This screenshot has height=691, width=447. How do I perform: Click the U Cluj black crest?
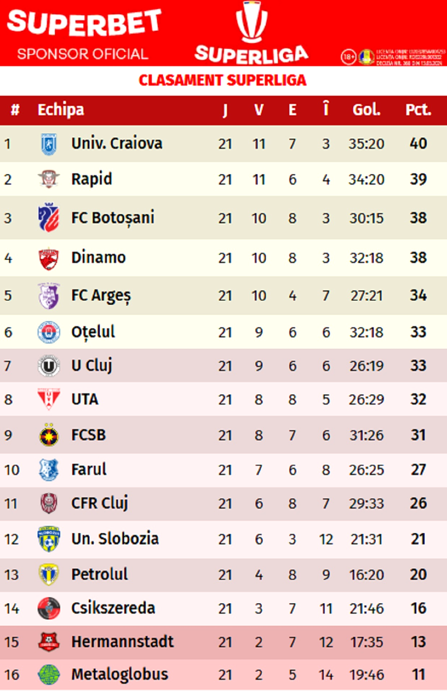(49, 366)
